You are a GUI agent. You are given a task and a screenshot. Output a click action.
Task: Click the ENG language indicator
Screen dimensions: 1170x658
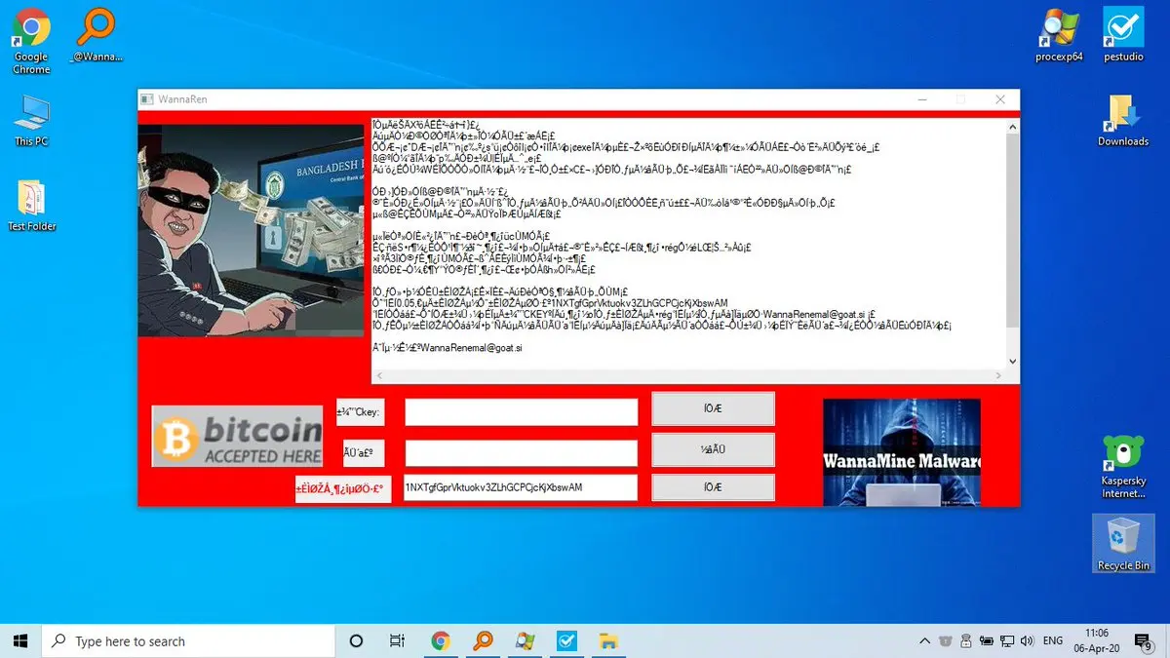pyautogui.click(x=1053, y=640)
